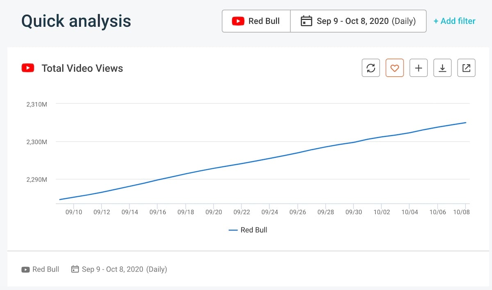Download the Total Video Views chart
The height and width of the screenshot is (290, 492).
[x=442, y=68]
